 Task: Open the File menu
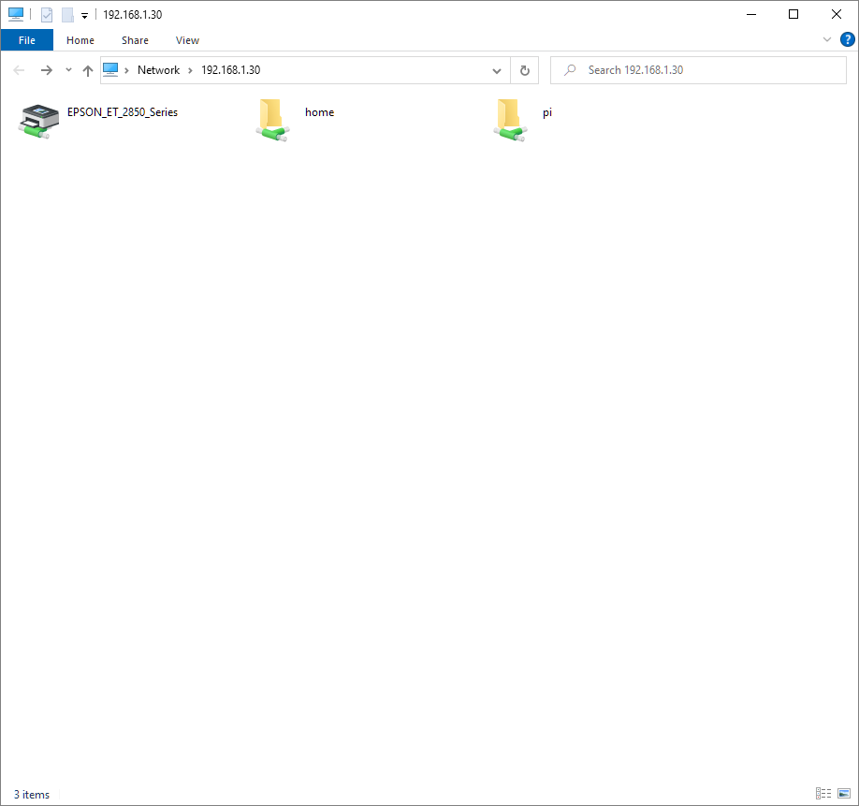tap(27, 40)
